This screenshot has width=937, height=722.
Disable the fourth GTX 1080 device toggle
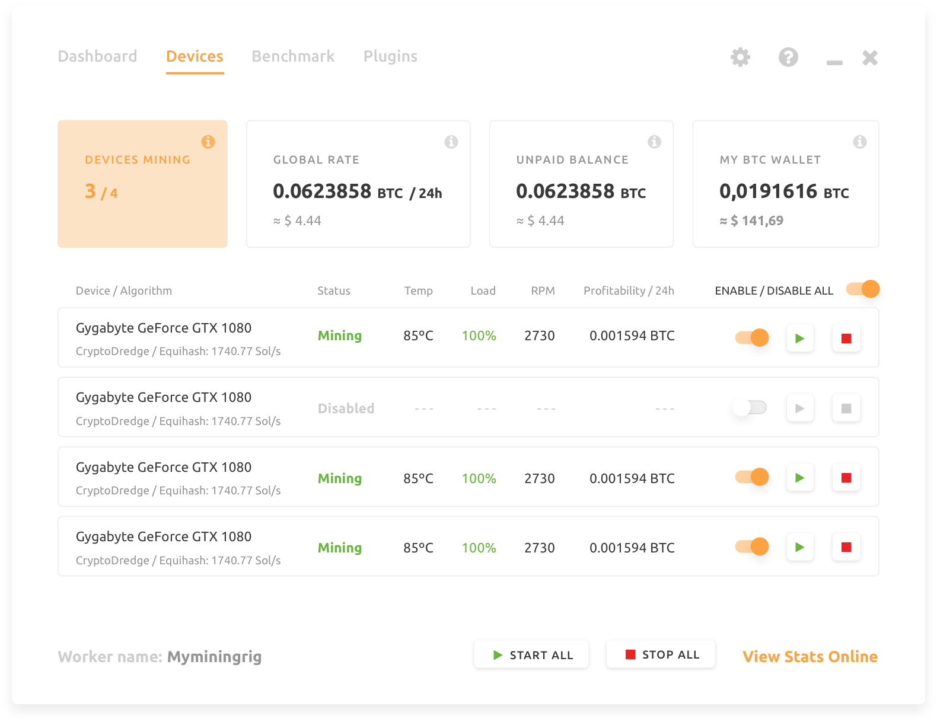[752, 547]
